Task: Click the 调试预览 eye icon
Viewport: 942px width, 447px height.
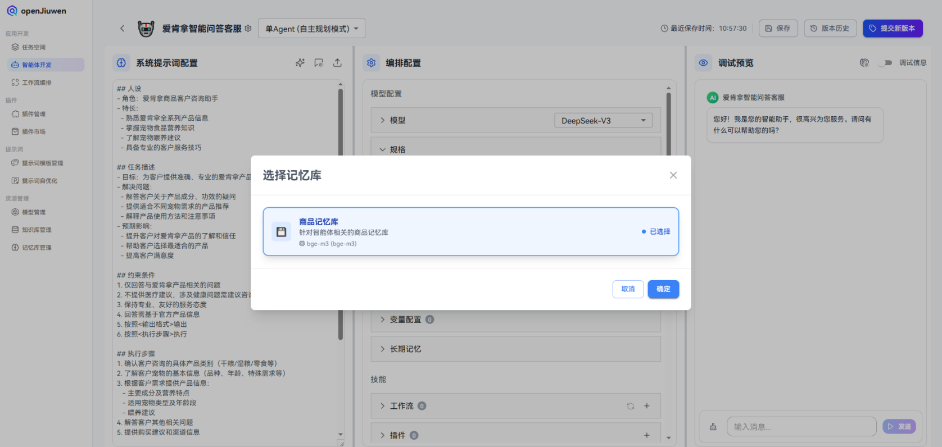Action: point(703,63)
